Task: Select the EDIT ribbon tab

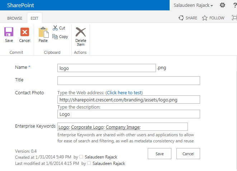Action: 34,18
